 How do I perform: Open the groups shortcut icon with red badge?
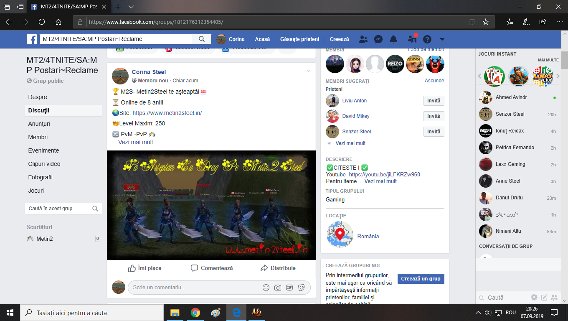413,39
